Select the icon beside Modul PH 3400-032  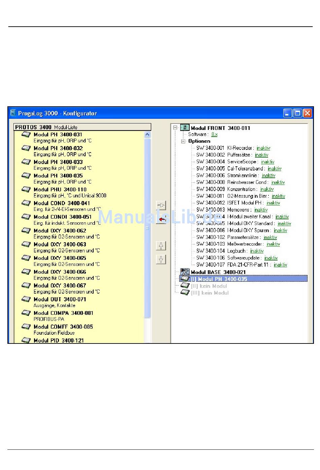pyautogui.click(x=26, y=148)
